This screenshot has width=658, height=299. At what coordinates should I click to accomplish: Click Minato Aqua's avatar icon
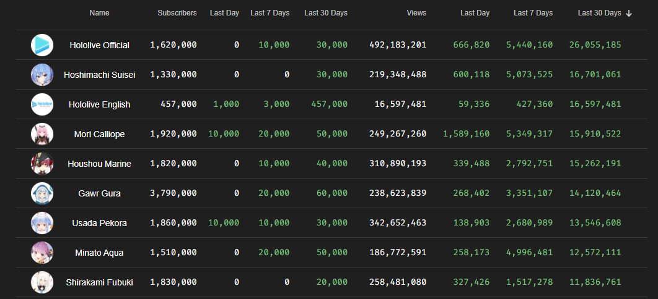click(x=42, y=253)
